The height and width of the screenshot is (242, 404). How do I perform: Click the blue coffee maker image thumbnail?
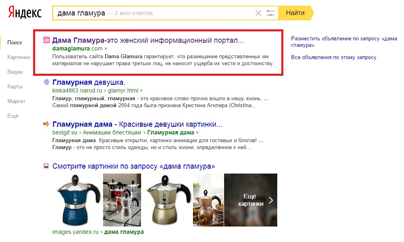coord(76,200)
